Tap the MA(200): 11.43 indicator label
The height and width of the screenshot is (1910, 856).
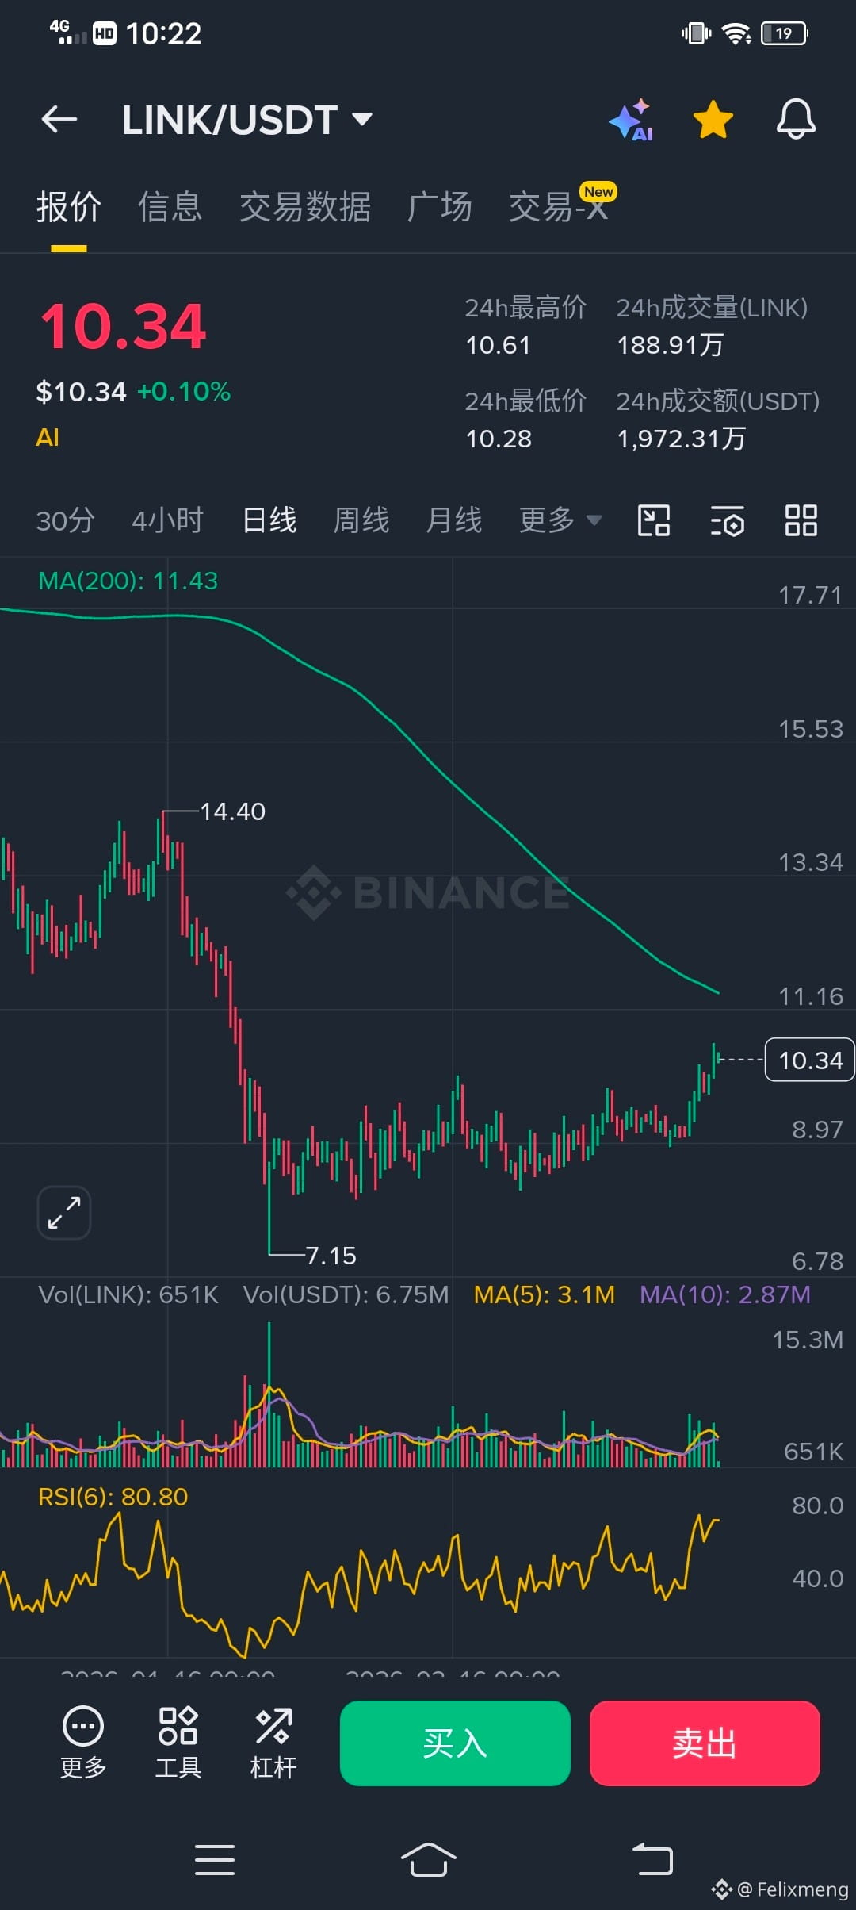pyautogui.click(x=128, y=581)
